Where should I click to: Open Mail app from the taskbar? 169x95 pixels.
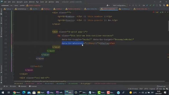click(29, 93)
